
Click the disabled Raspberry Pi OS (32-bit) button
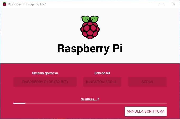pos(45,82)
